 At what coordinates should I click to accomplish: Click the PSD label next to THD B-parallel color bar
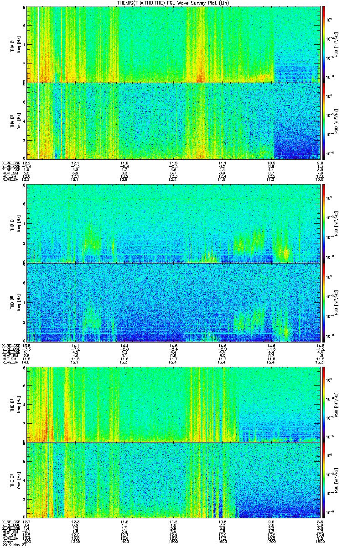coord(337,302)
